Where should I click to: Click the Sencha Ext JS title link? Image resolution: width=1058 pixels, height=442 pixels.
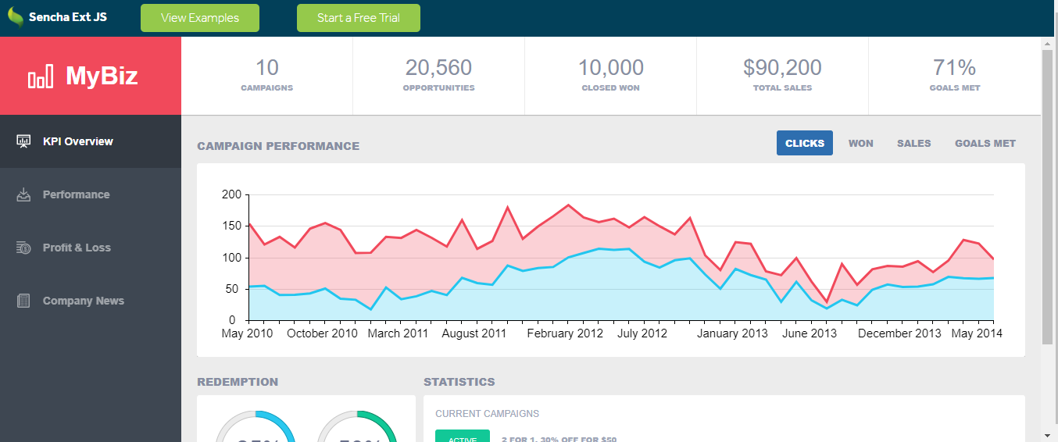coord(68,16)
